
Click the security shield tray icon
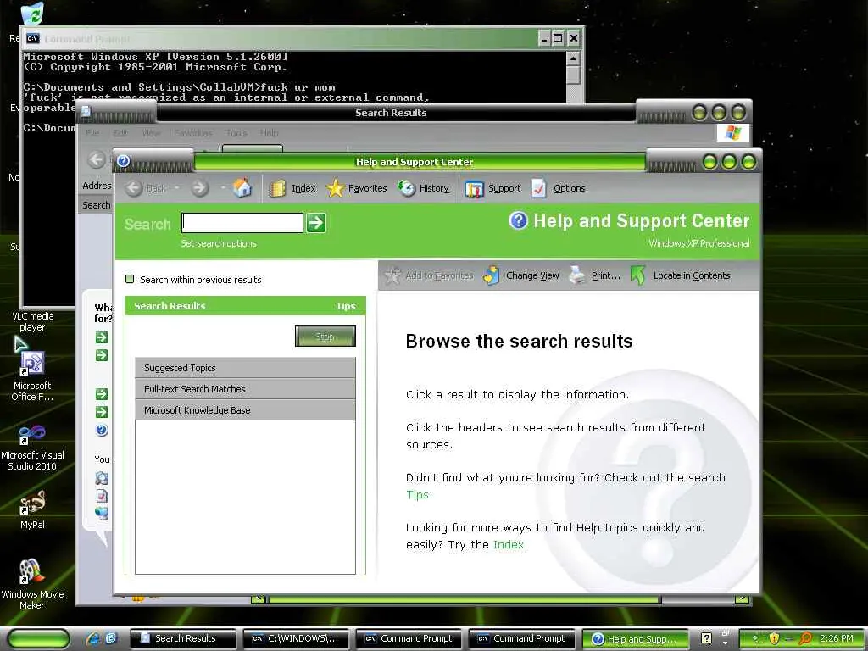pos(774,638)
